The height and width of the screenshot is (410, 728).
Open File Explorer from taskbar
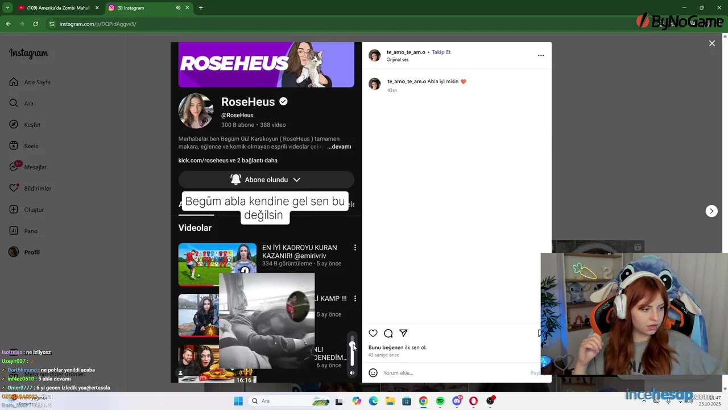pyautogui.click(x=390, y=401)
